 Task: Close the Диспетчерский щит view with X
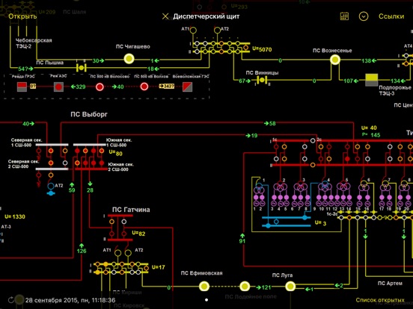click(165, 16)
